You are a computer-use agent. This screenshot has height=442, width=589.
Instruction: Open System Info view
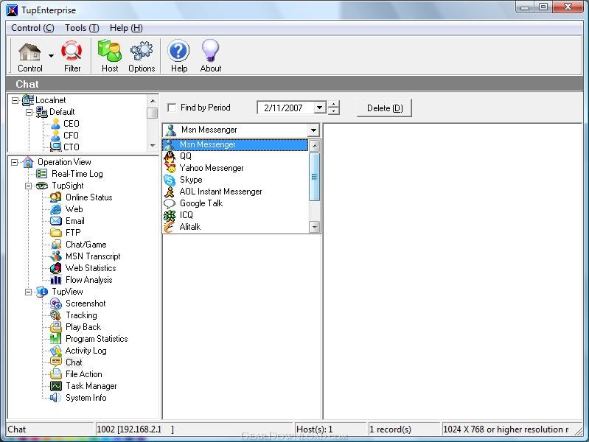click(x=86, y=398)
